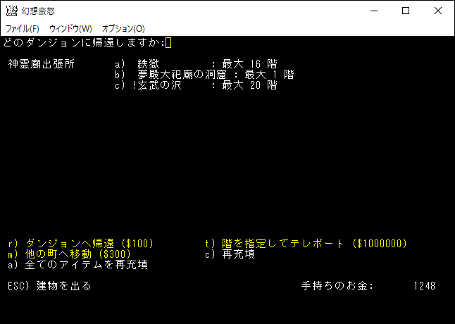Click the 幻想蛮怒 window title text

pos(41,11)
